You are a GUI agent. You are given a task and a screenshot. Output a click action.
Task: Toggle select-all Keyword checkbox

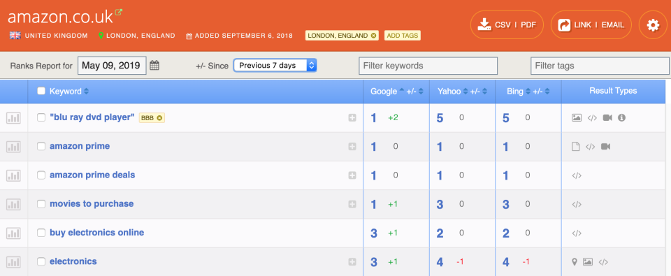tap(41, 91)
